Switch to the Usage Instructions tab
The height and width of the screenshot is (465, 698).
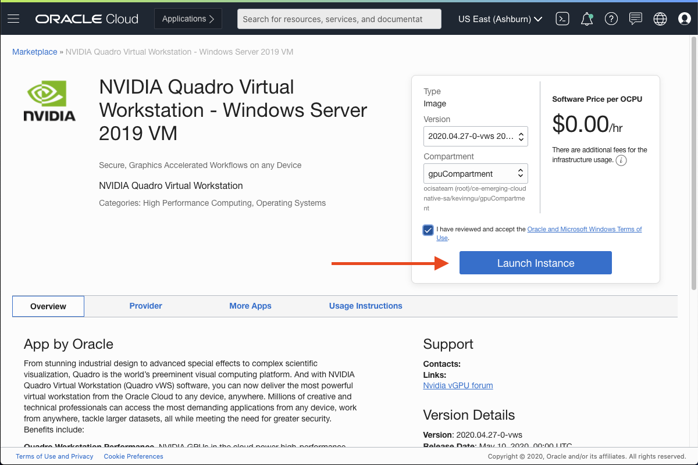tap(365, 306)
